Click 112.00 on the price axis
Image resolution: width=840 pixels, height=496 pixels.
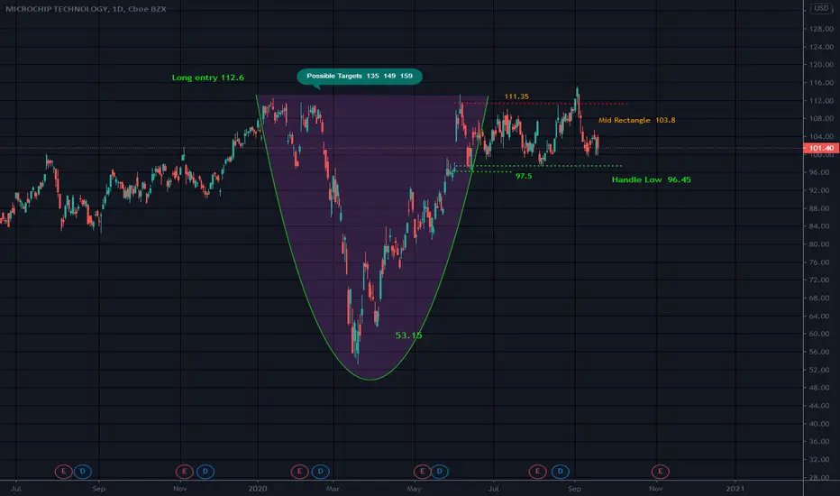[x=821, y=101]
